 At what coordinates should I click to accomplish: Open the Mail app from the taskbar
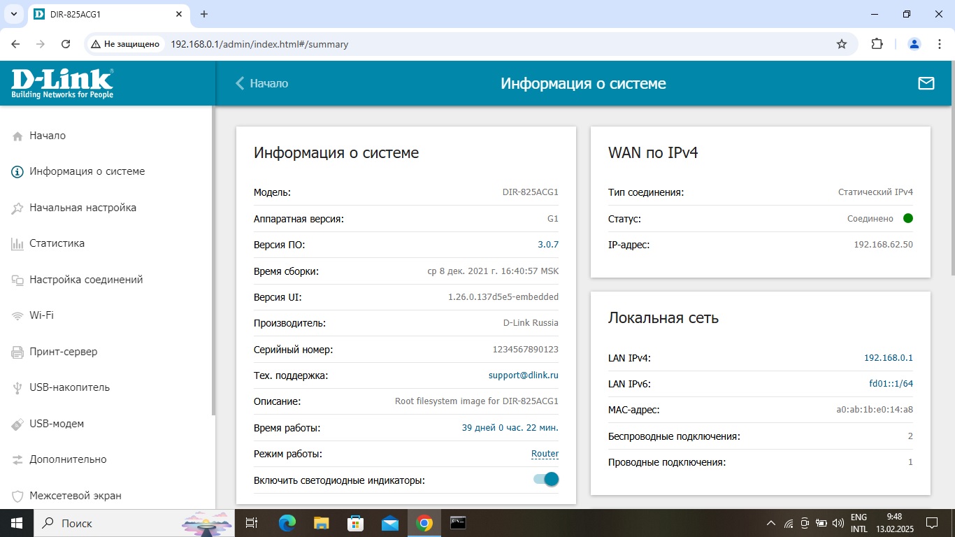tap(389, 523)
